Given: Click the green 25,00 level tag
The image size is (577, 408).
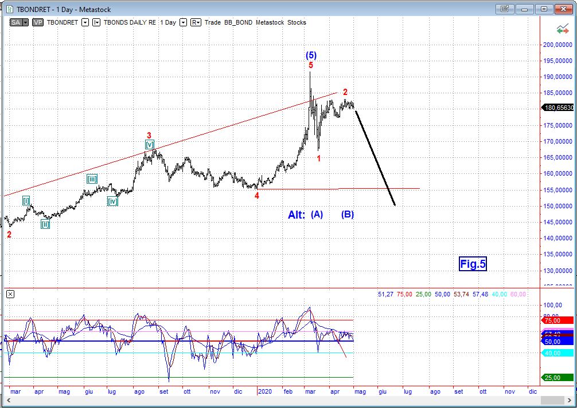Looking at the screenshot, I should [558, 378].
